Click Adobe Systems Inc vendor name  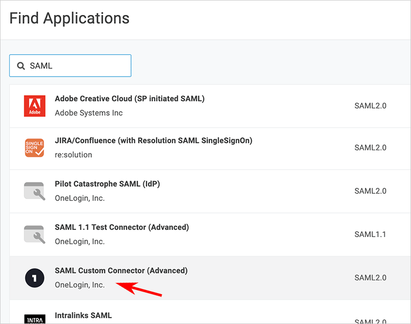click(x=88, y=113)
